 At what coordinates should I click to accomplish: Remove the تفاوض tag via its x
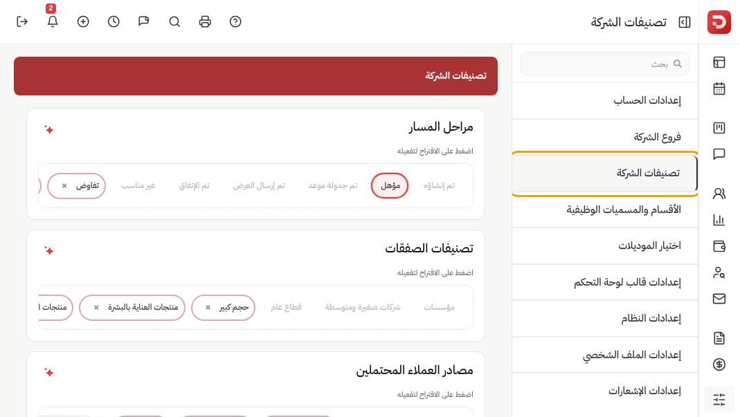pos(64,186)
